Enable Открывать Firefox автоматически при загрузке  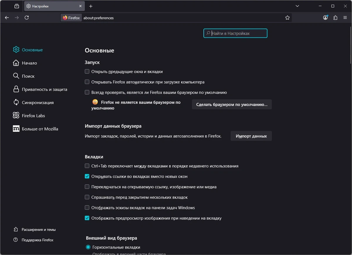[x=87, y=82]
